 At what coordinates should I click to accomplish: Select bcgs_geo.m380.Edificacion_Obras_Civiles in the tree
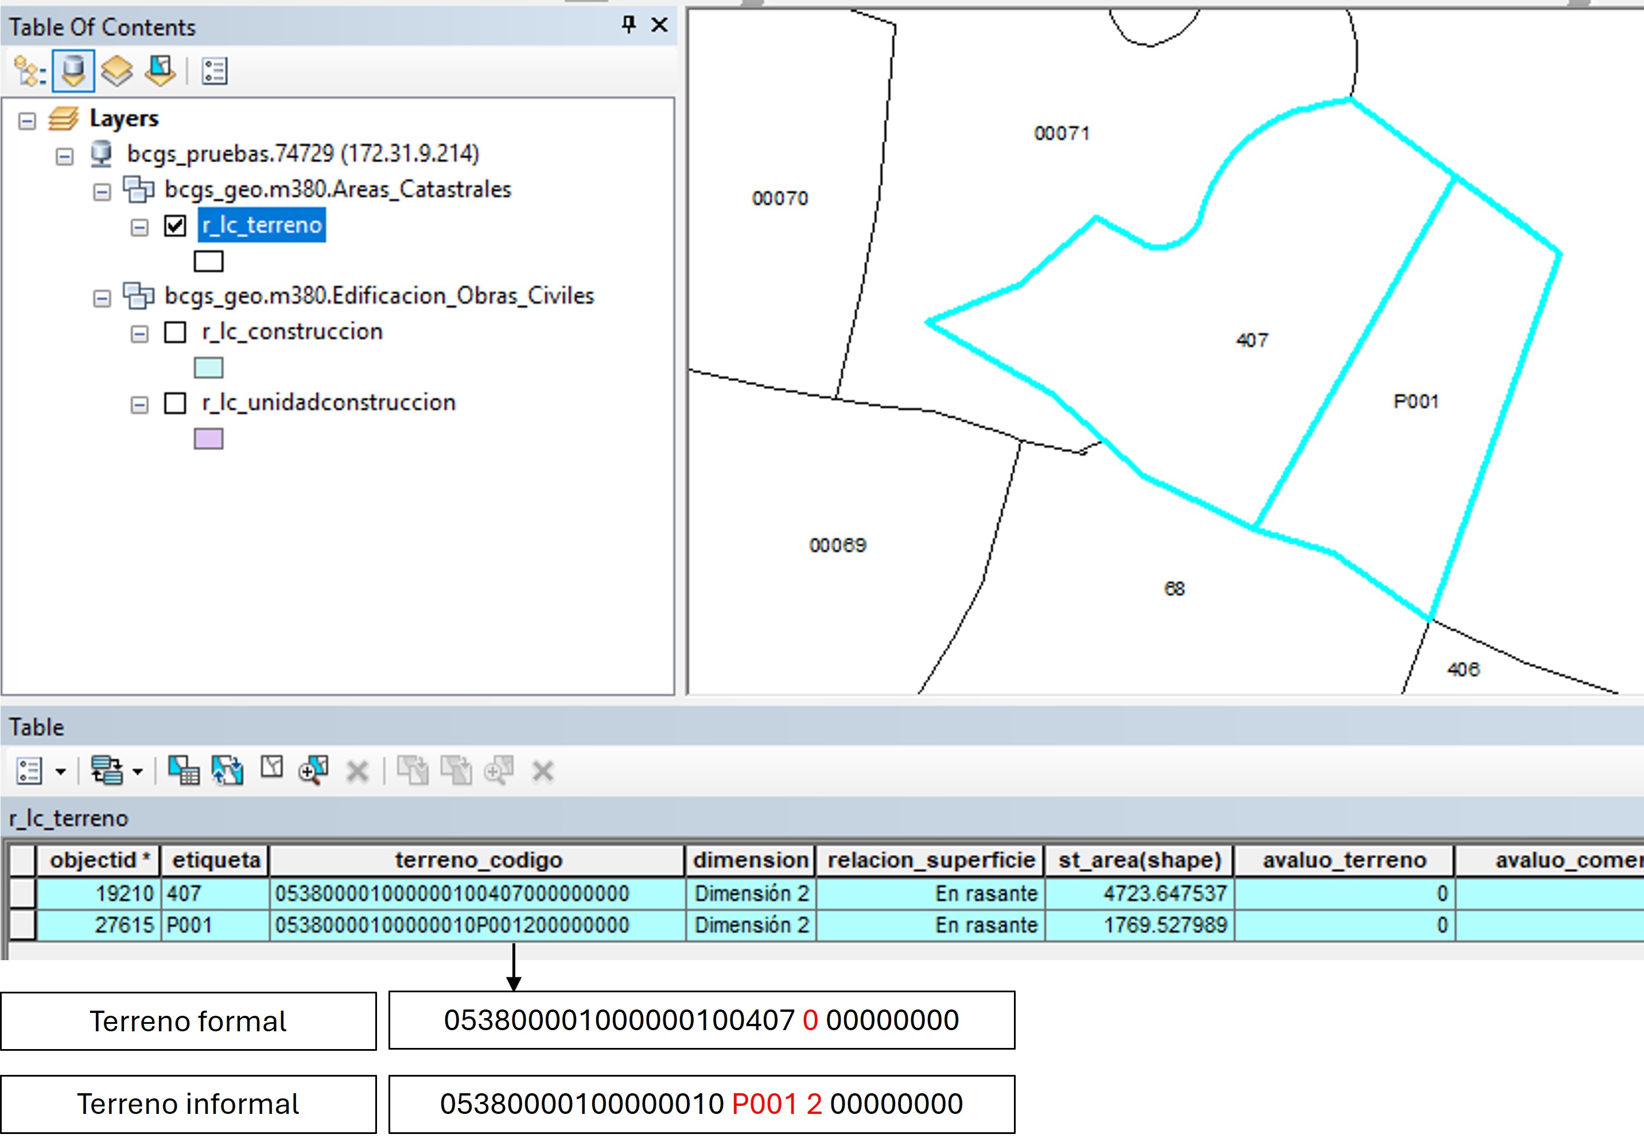click(x=379, y=295)
